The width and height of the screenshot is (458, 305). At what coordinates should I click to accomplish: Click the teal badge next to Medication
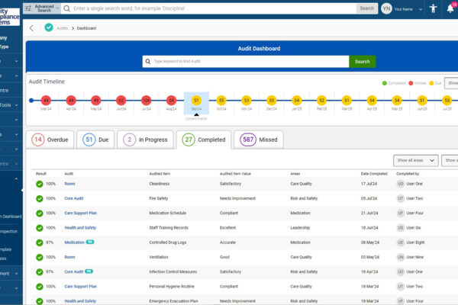tap(90, 242)
